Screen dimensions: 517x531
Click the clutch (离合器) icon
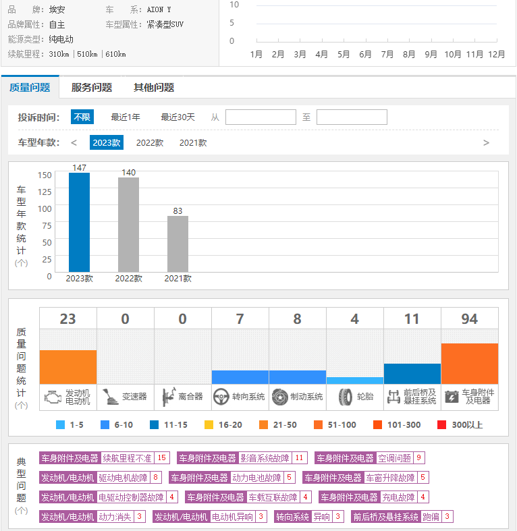168,397
